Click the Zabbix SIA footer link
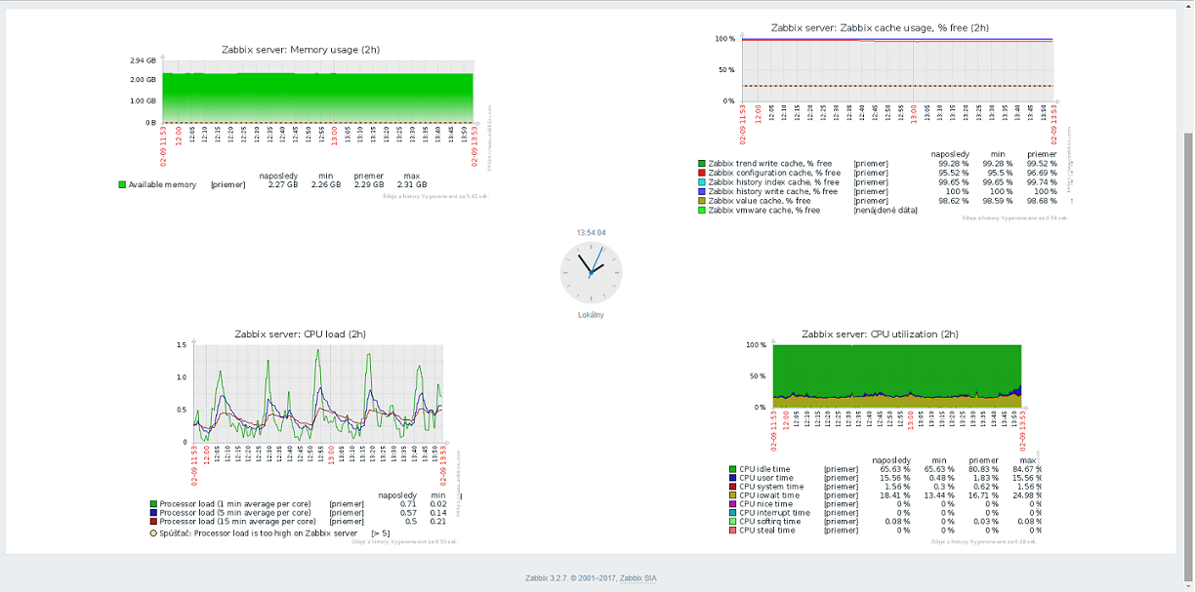 639,578
